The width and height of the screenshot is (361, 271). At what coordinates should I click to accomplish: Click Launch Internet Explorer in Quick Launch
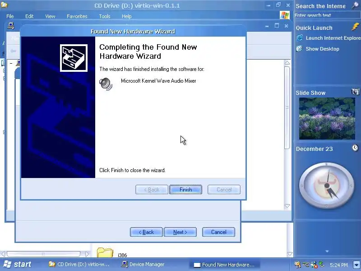[333, 38]
